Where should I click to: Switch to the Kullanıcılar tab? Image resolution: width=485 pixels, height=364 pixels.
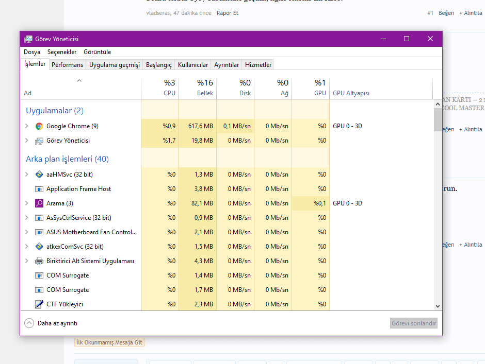pos(192,65)
